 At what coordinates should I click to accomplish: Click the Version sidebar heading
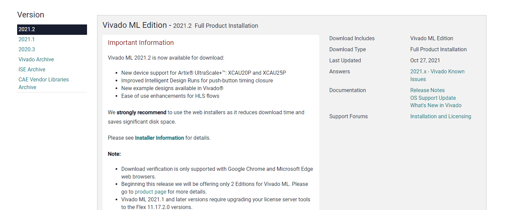tap(31, 15)
